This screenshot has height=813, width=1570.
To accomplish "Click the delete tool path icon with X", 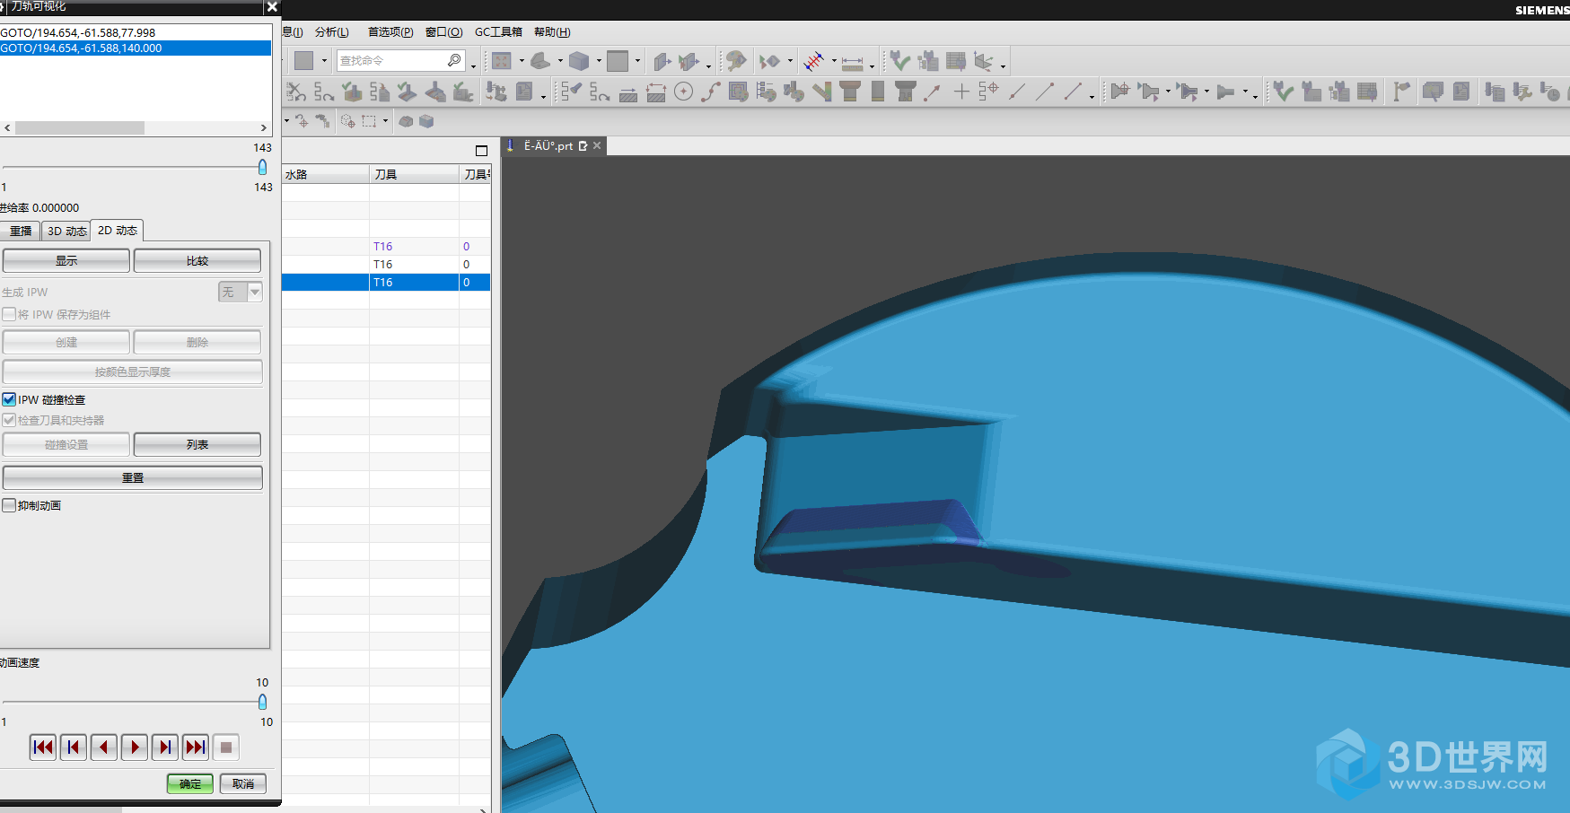I will coord(295,92).
